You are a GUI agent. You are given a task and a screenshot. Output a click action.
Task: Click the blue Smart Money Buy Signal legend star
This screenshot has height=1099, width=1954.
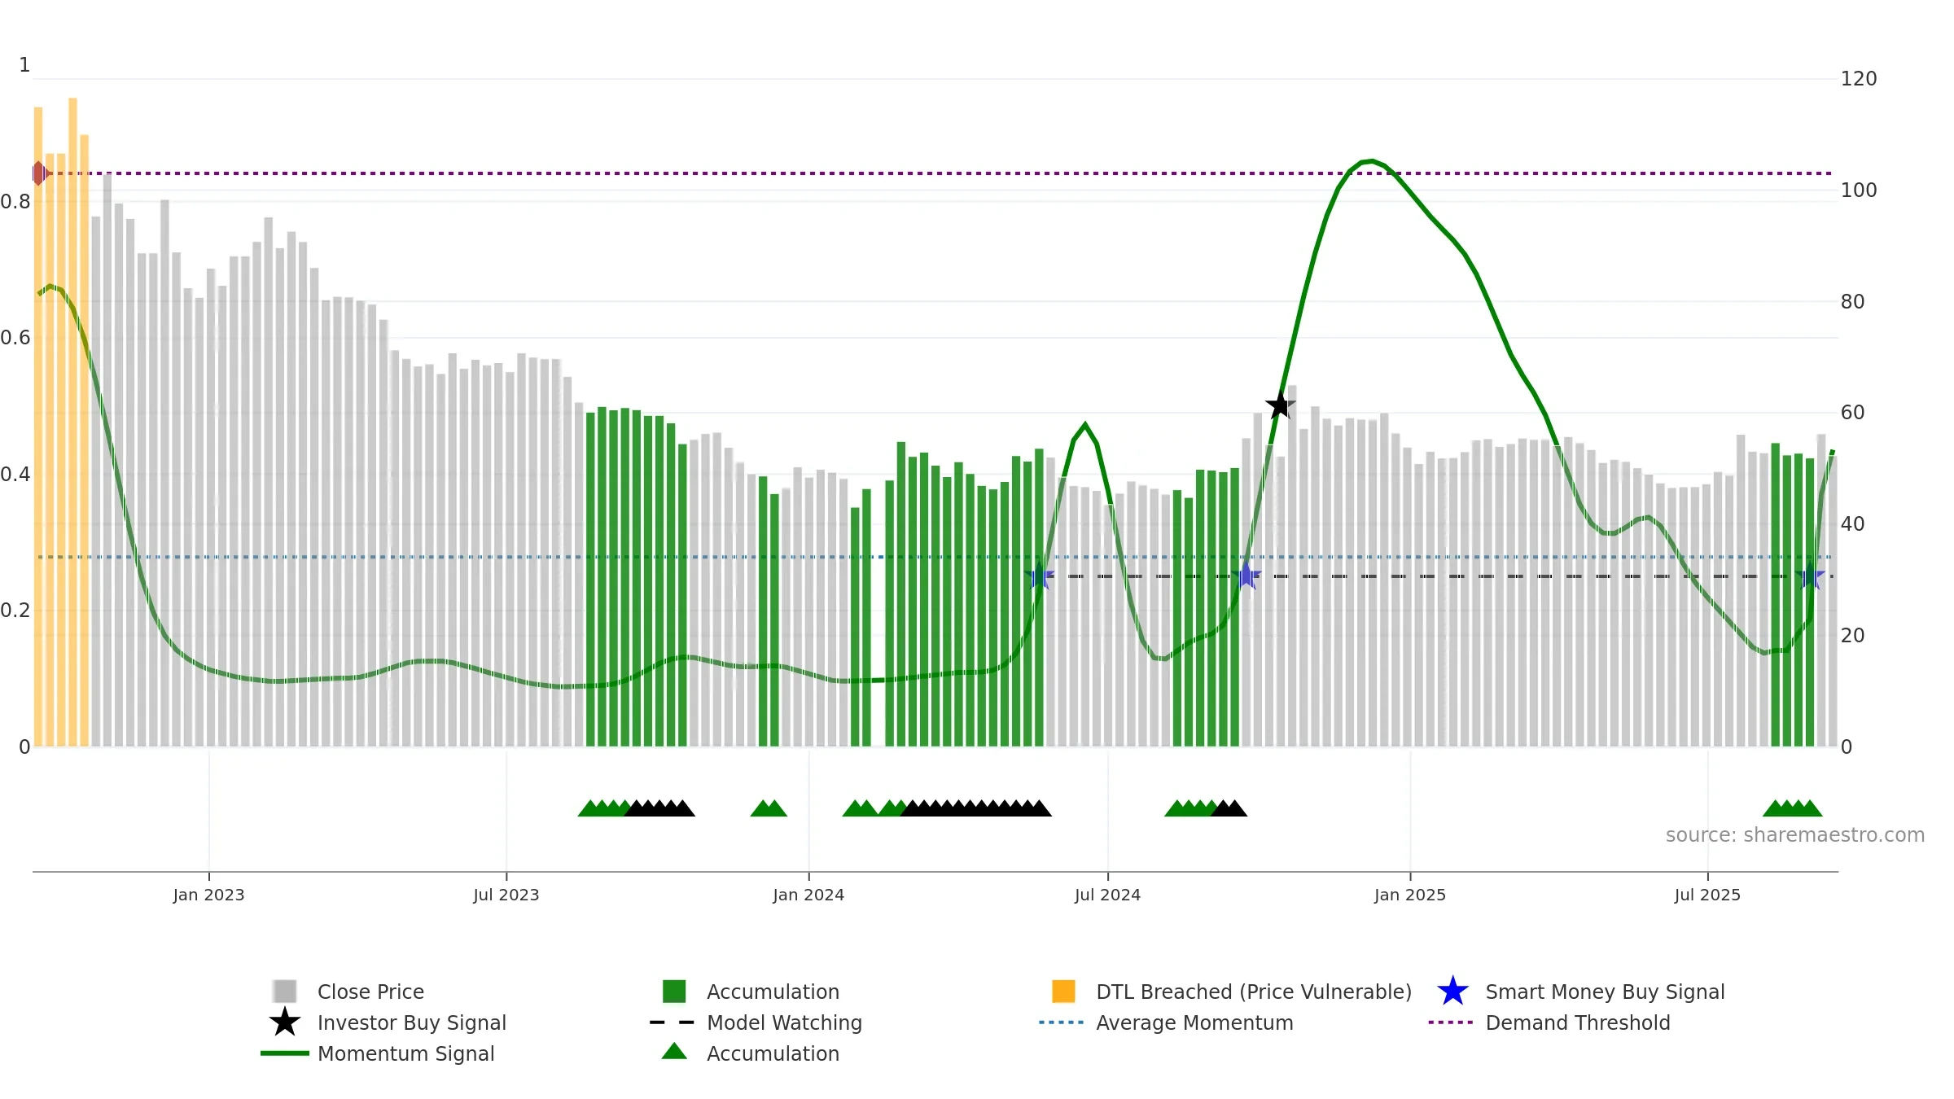pyautogui.click(x=1452, y=992)
